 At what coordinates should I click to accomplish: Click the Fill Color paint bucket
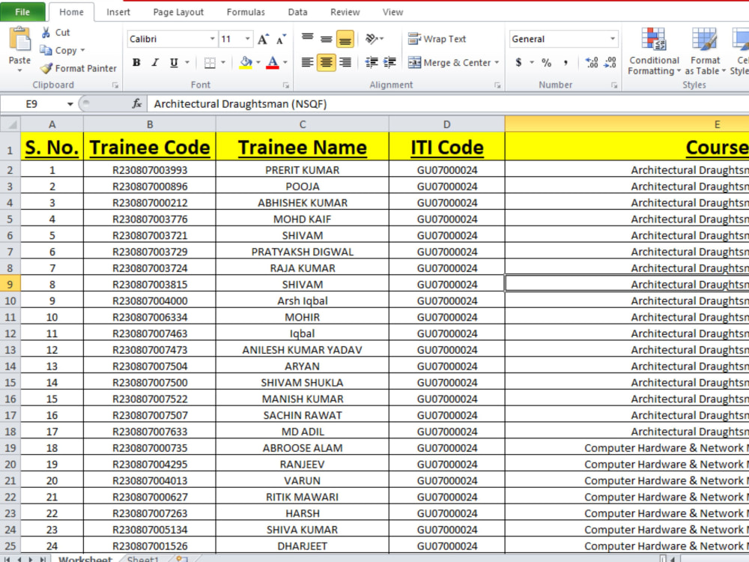click(x=246, y=63)
